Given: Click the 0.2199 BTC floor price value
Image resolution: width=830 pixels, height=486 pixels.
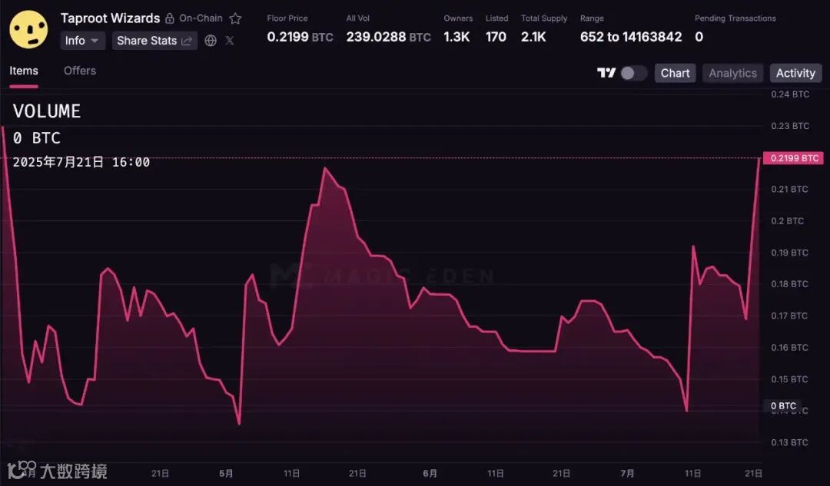Looking at the screenshot, I should [x=300, y=37].
